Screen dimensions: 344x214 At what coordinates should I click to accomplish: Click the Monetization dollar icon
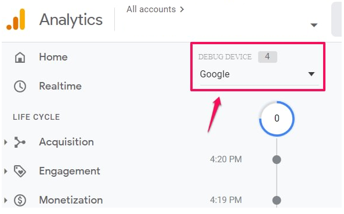pos(20,200)
